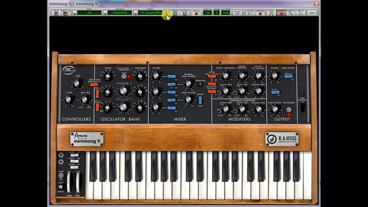
Task: Click the Arturia minimoog V nameplate
Action: (x=87, y=139)
